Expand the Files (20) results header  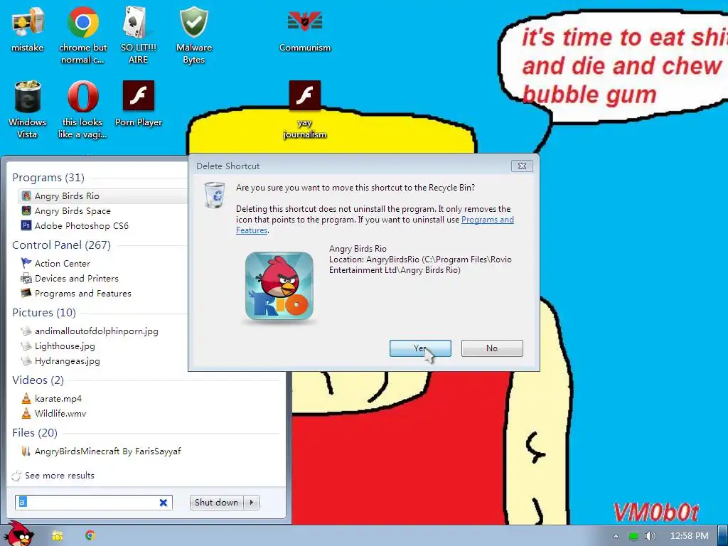35,432
